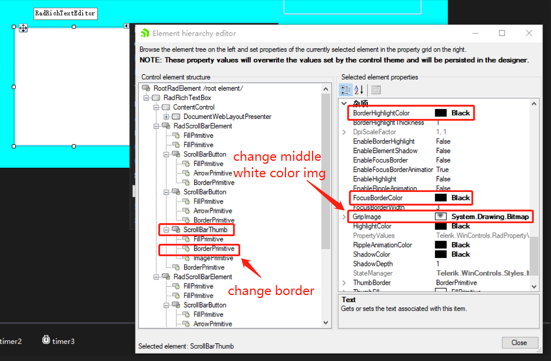Click the HighlightColor black swatch
551x361 pixels.
click(441, 226)
